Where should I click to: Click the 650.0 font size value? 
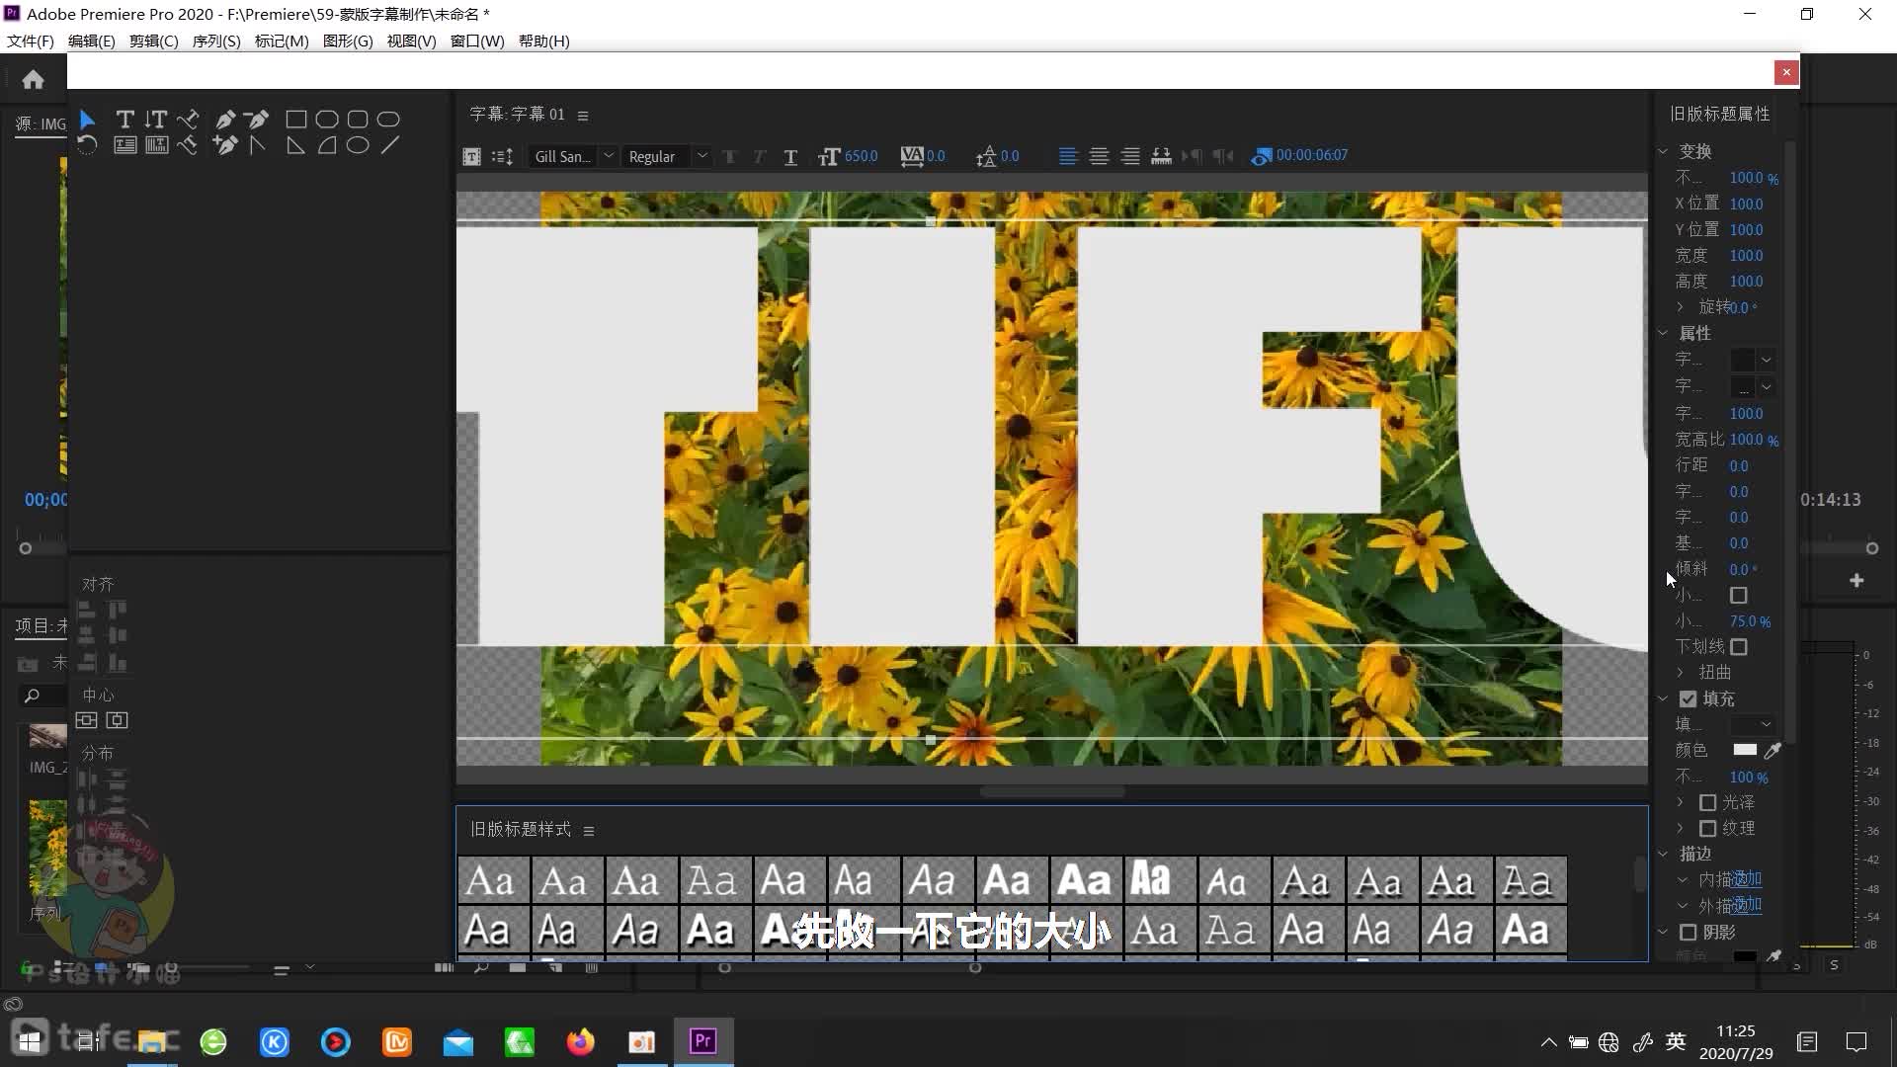861,156
